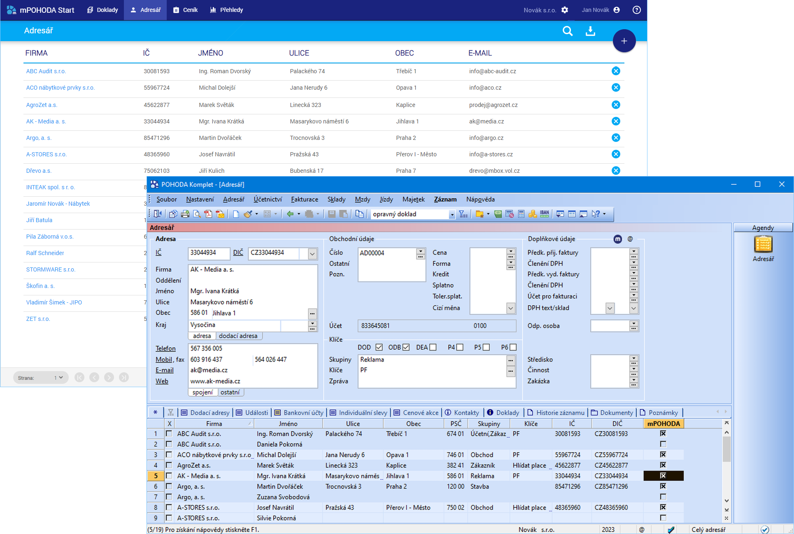Switch to the dodací adresa tab
Image resolution: width=794 pixels, height=534 pixels.
tap(238, 336)
